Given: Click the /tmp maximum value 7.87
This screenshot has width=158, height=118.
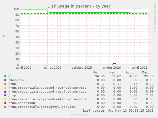Looking at the screenshot, I should pyautogui.click(x=150, y=95).
